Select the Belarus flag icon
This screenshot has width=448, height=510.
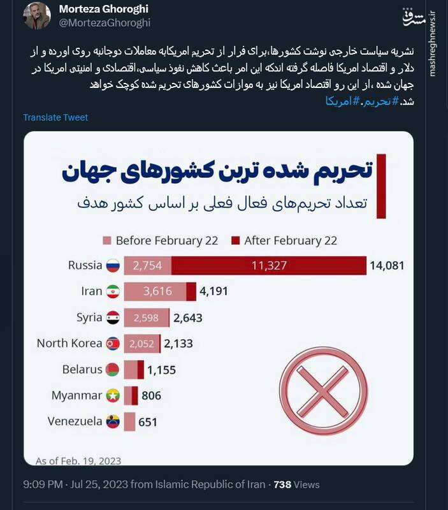pyautogui.click(x=113, y=370)
